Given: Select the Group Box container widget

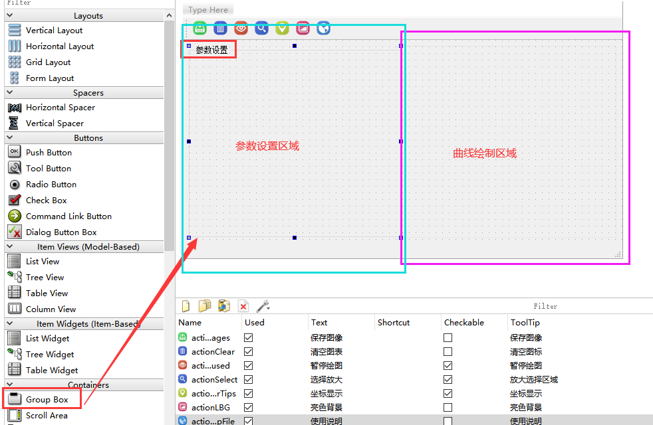Looking at the screenshot, I should [x=45, y=399].
